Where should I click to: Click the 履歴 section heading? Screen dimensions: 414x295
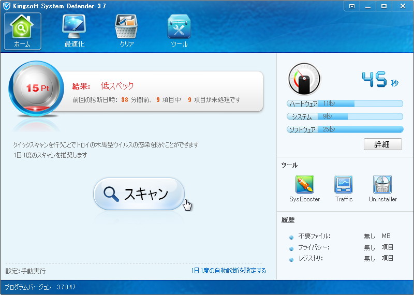[x=288, y=220]
